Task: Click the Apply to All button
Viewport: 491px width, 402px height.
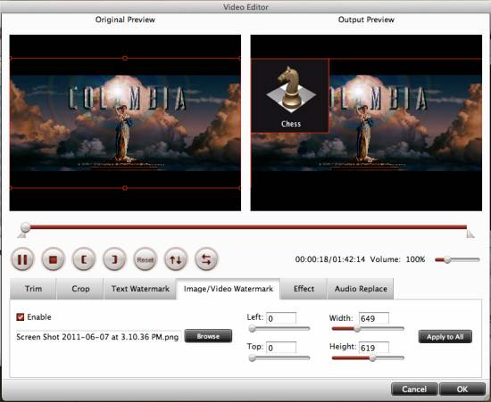Action: point(445,337)
